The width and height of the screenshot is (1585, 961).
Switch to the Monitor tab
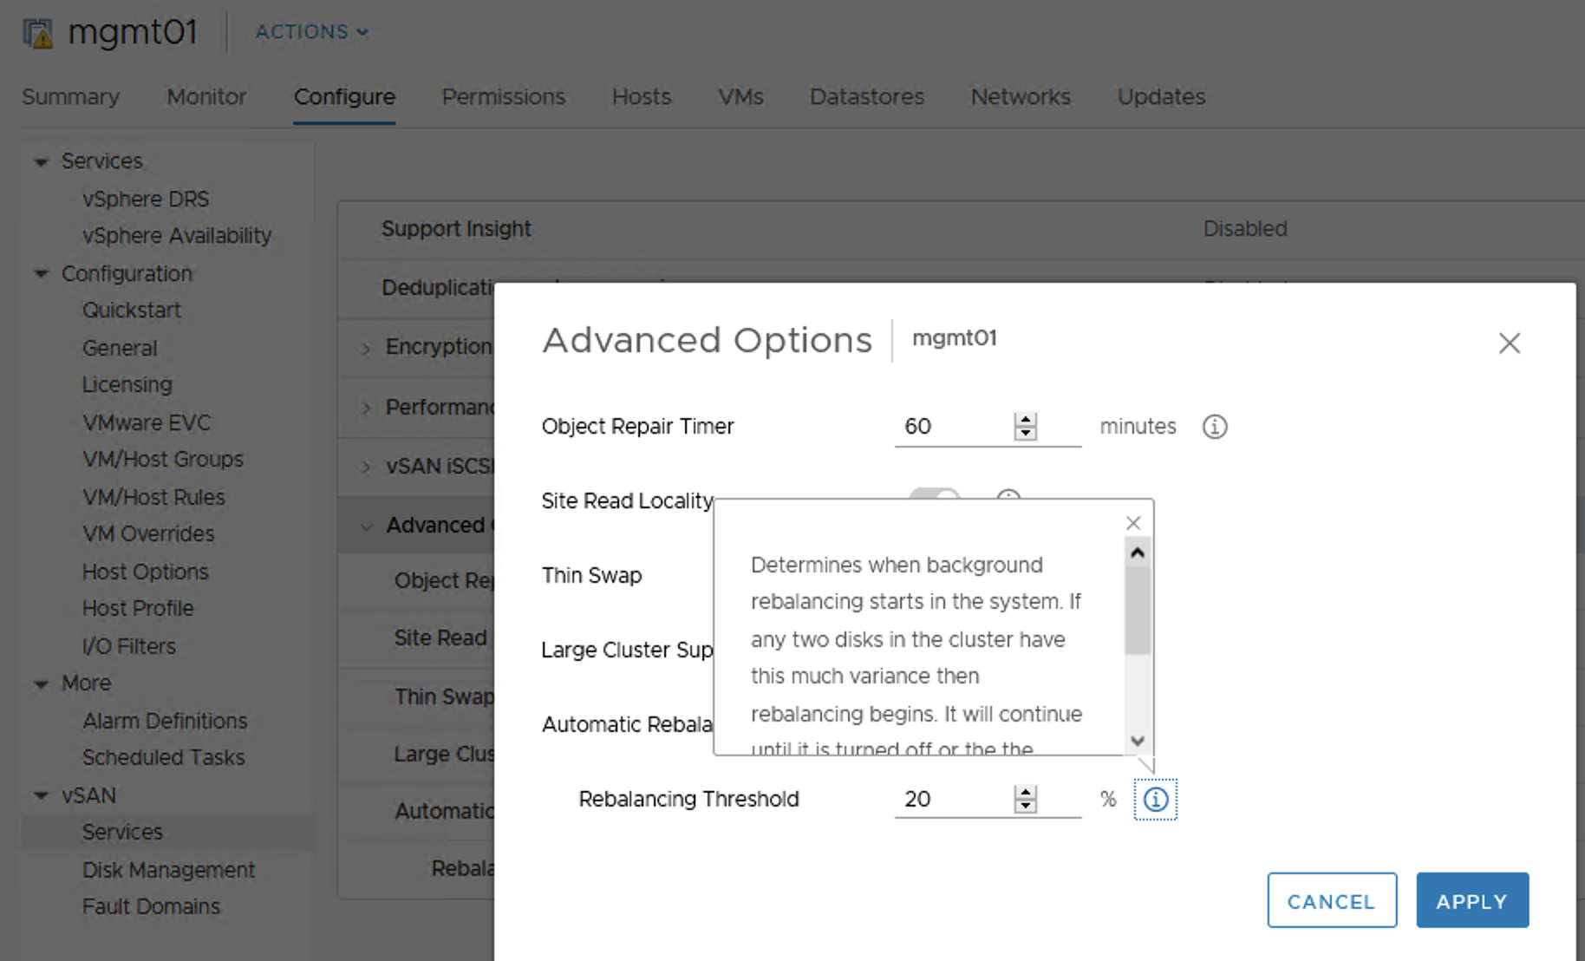[206, 96]
